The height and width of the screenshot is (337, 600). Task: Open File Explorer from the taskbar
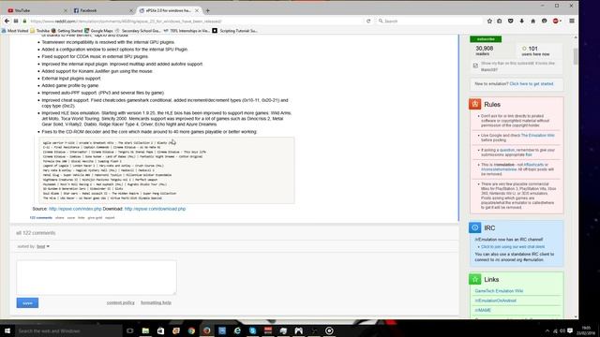[x=145, y=330]
